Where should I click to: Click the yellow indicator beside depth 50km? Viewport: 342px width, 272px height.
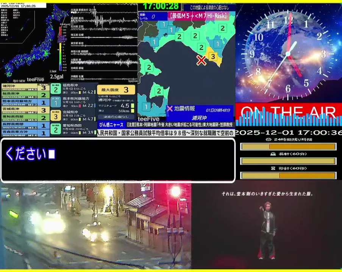[133, 111]
